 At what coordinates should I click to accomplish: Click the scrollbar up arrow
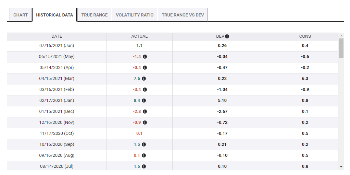(341, 36)
